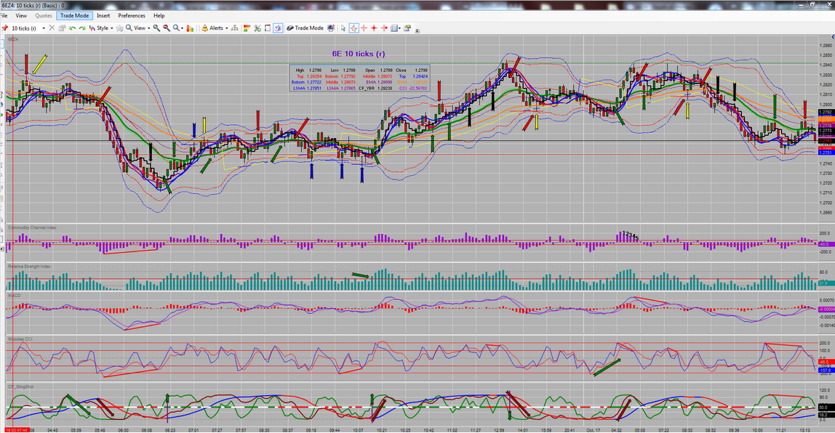This screenshot has height=433, width=835.
Task: Click the star favorites icon
Action: [x=119, y=28]
